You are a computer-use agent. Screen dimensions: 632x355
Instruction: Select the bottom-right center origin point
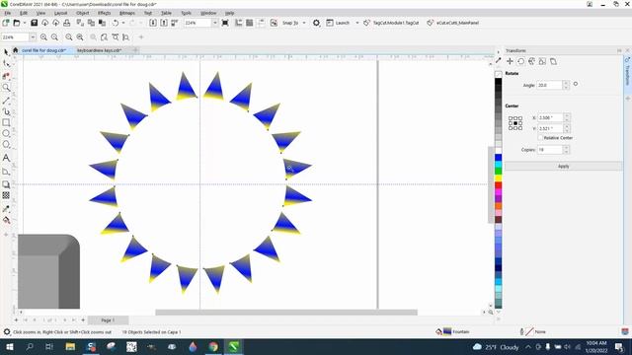pyautogui.click(x=520, y=128)
